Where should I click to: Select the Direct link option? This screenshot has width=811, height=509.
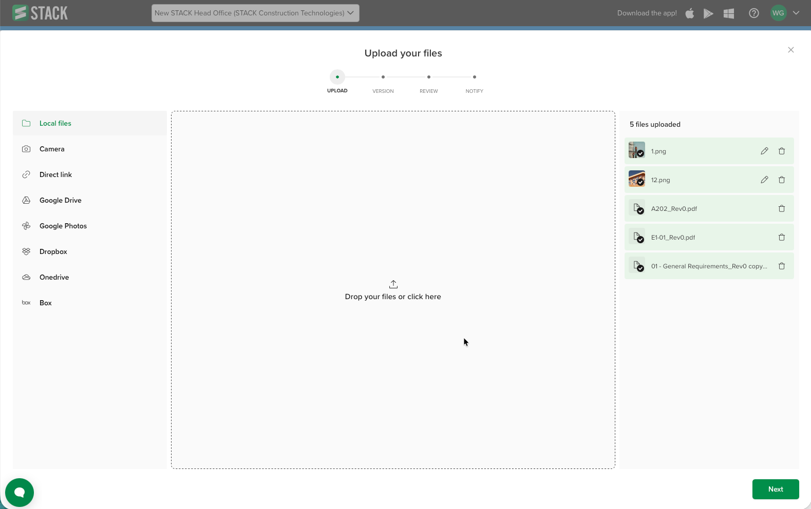tap(55, 174)
